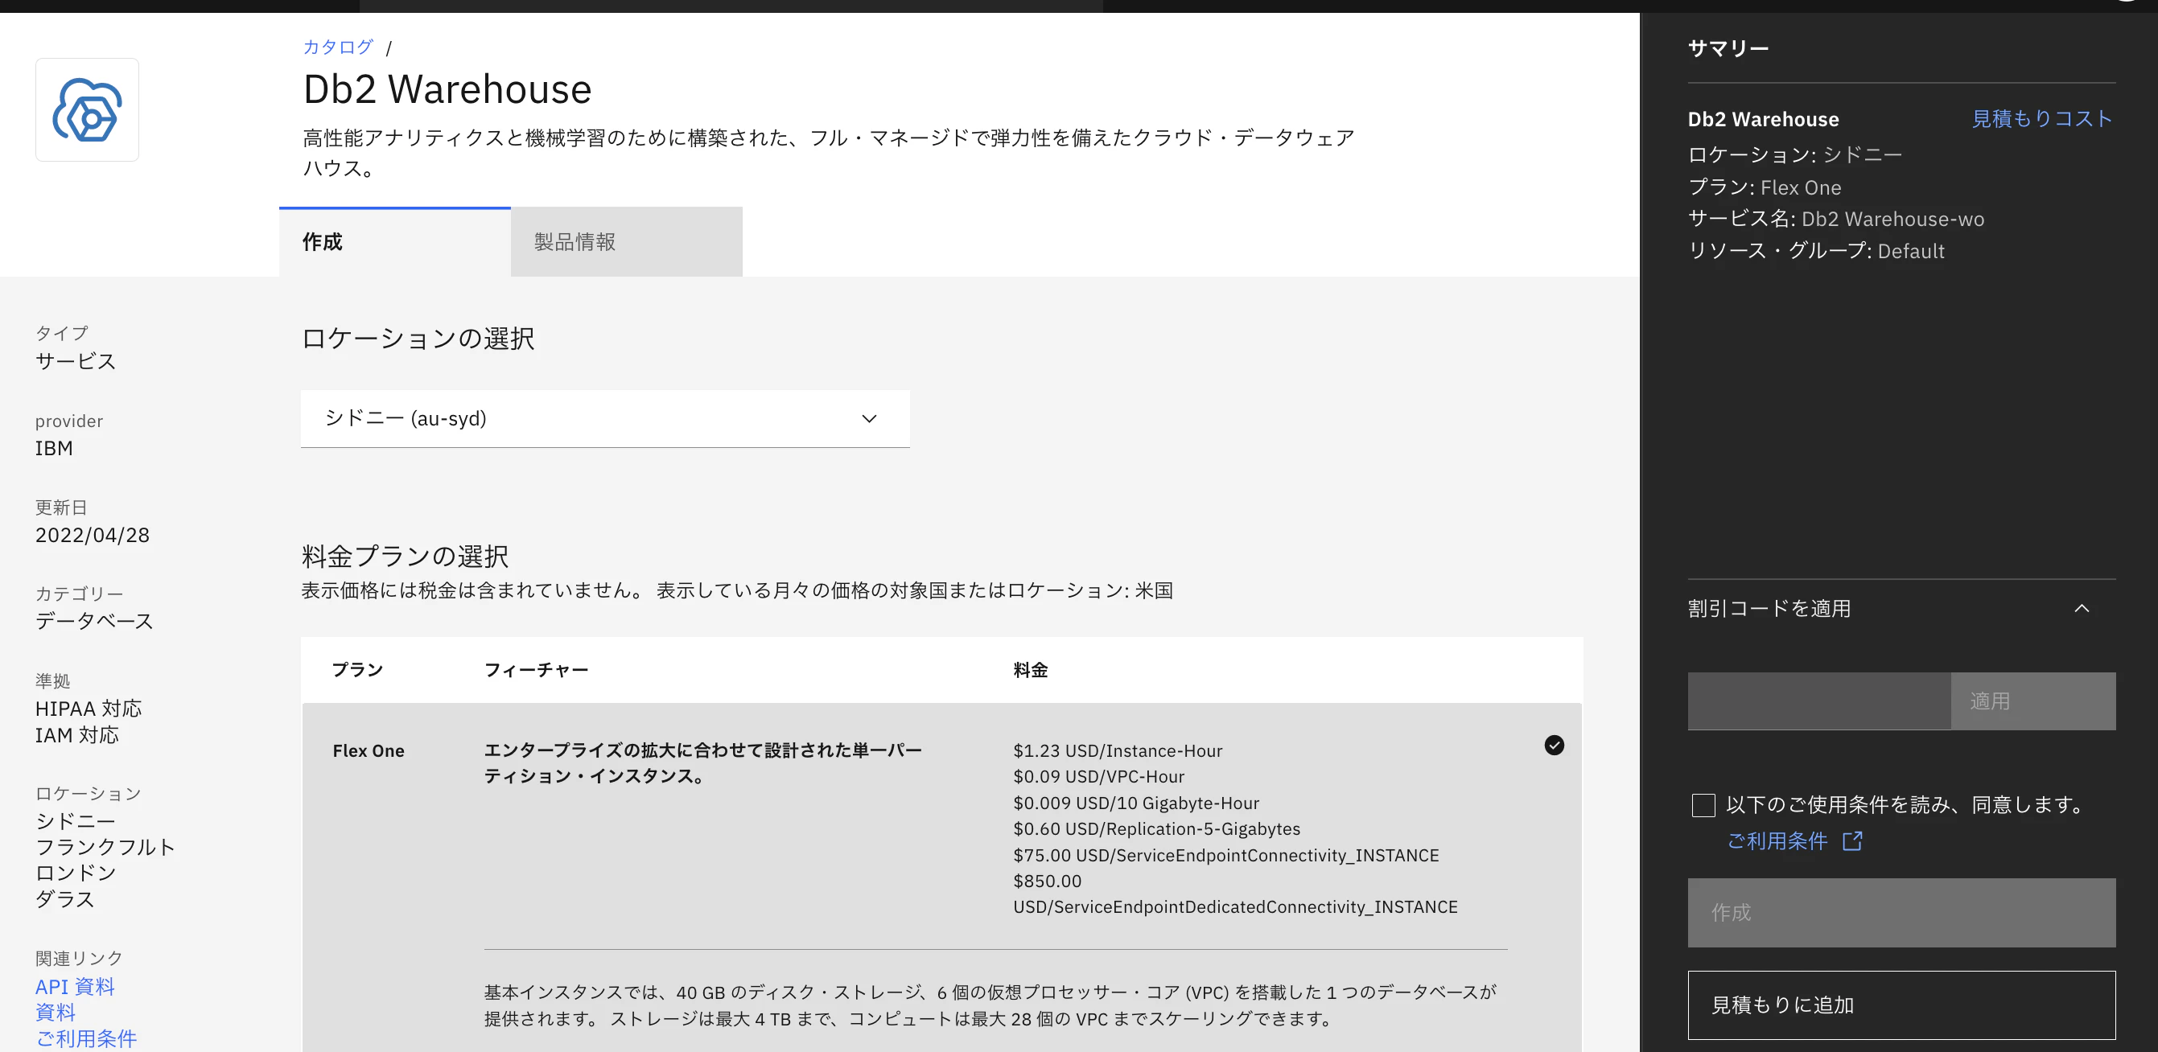Open the 資料 docs link in sidebar
The height and width of the screenshot is (1052, 2158).
click(x=56, y=1013)
